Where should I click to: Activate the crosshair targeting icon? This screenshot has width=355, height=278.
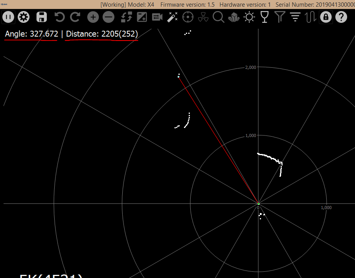coord(188,17)
